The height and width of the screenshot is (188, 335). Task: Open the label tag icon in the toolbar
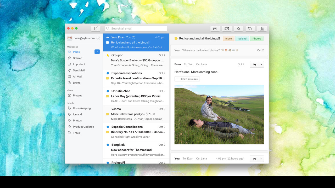[x=250, y=28]
